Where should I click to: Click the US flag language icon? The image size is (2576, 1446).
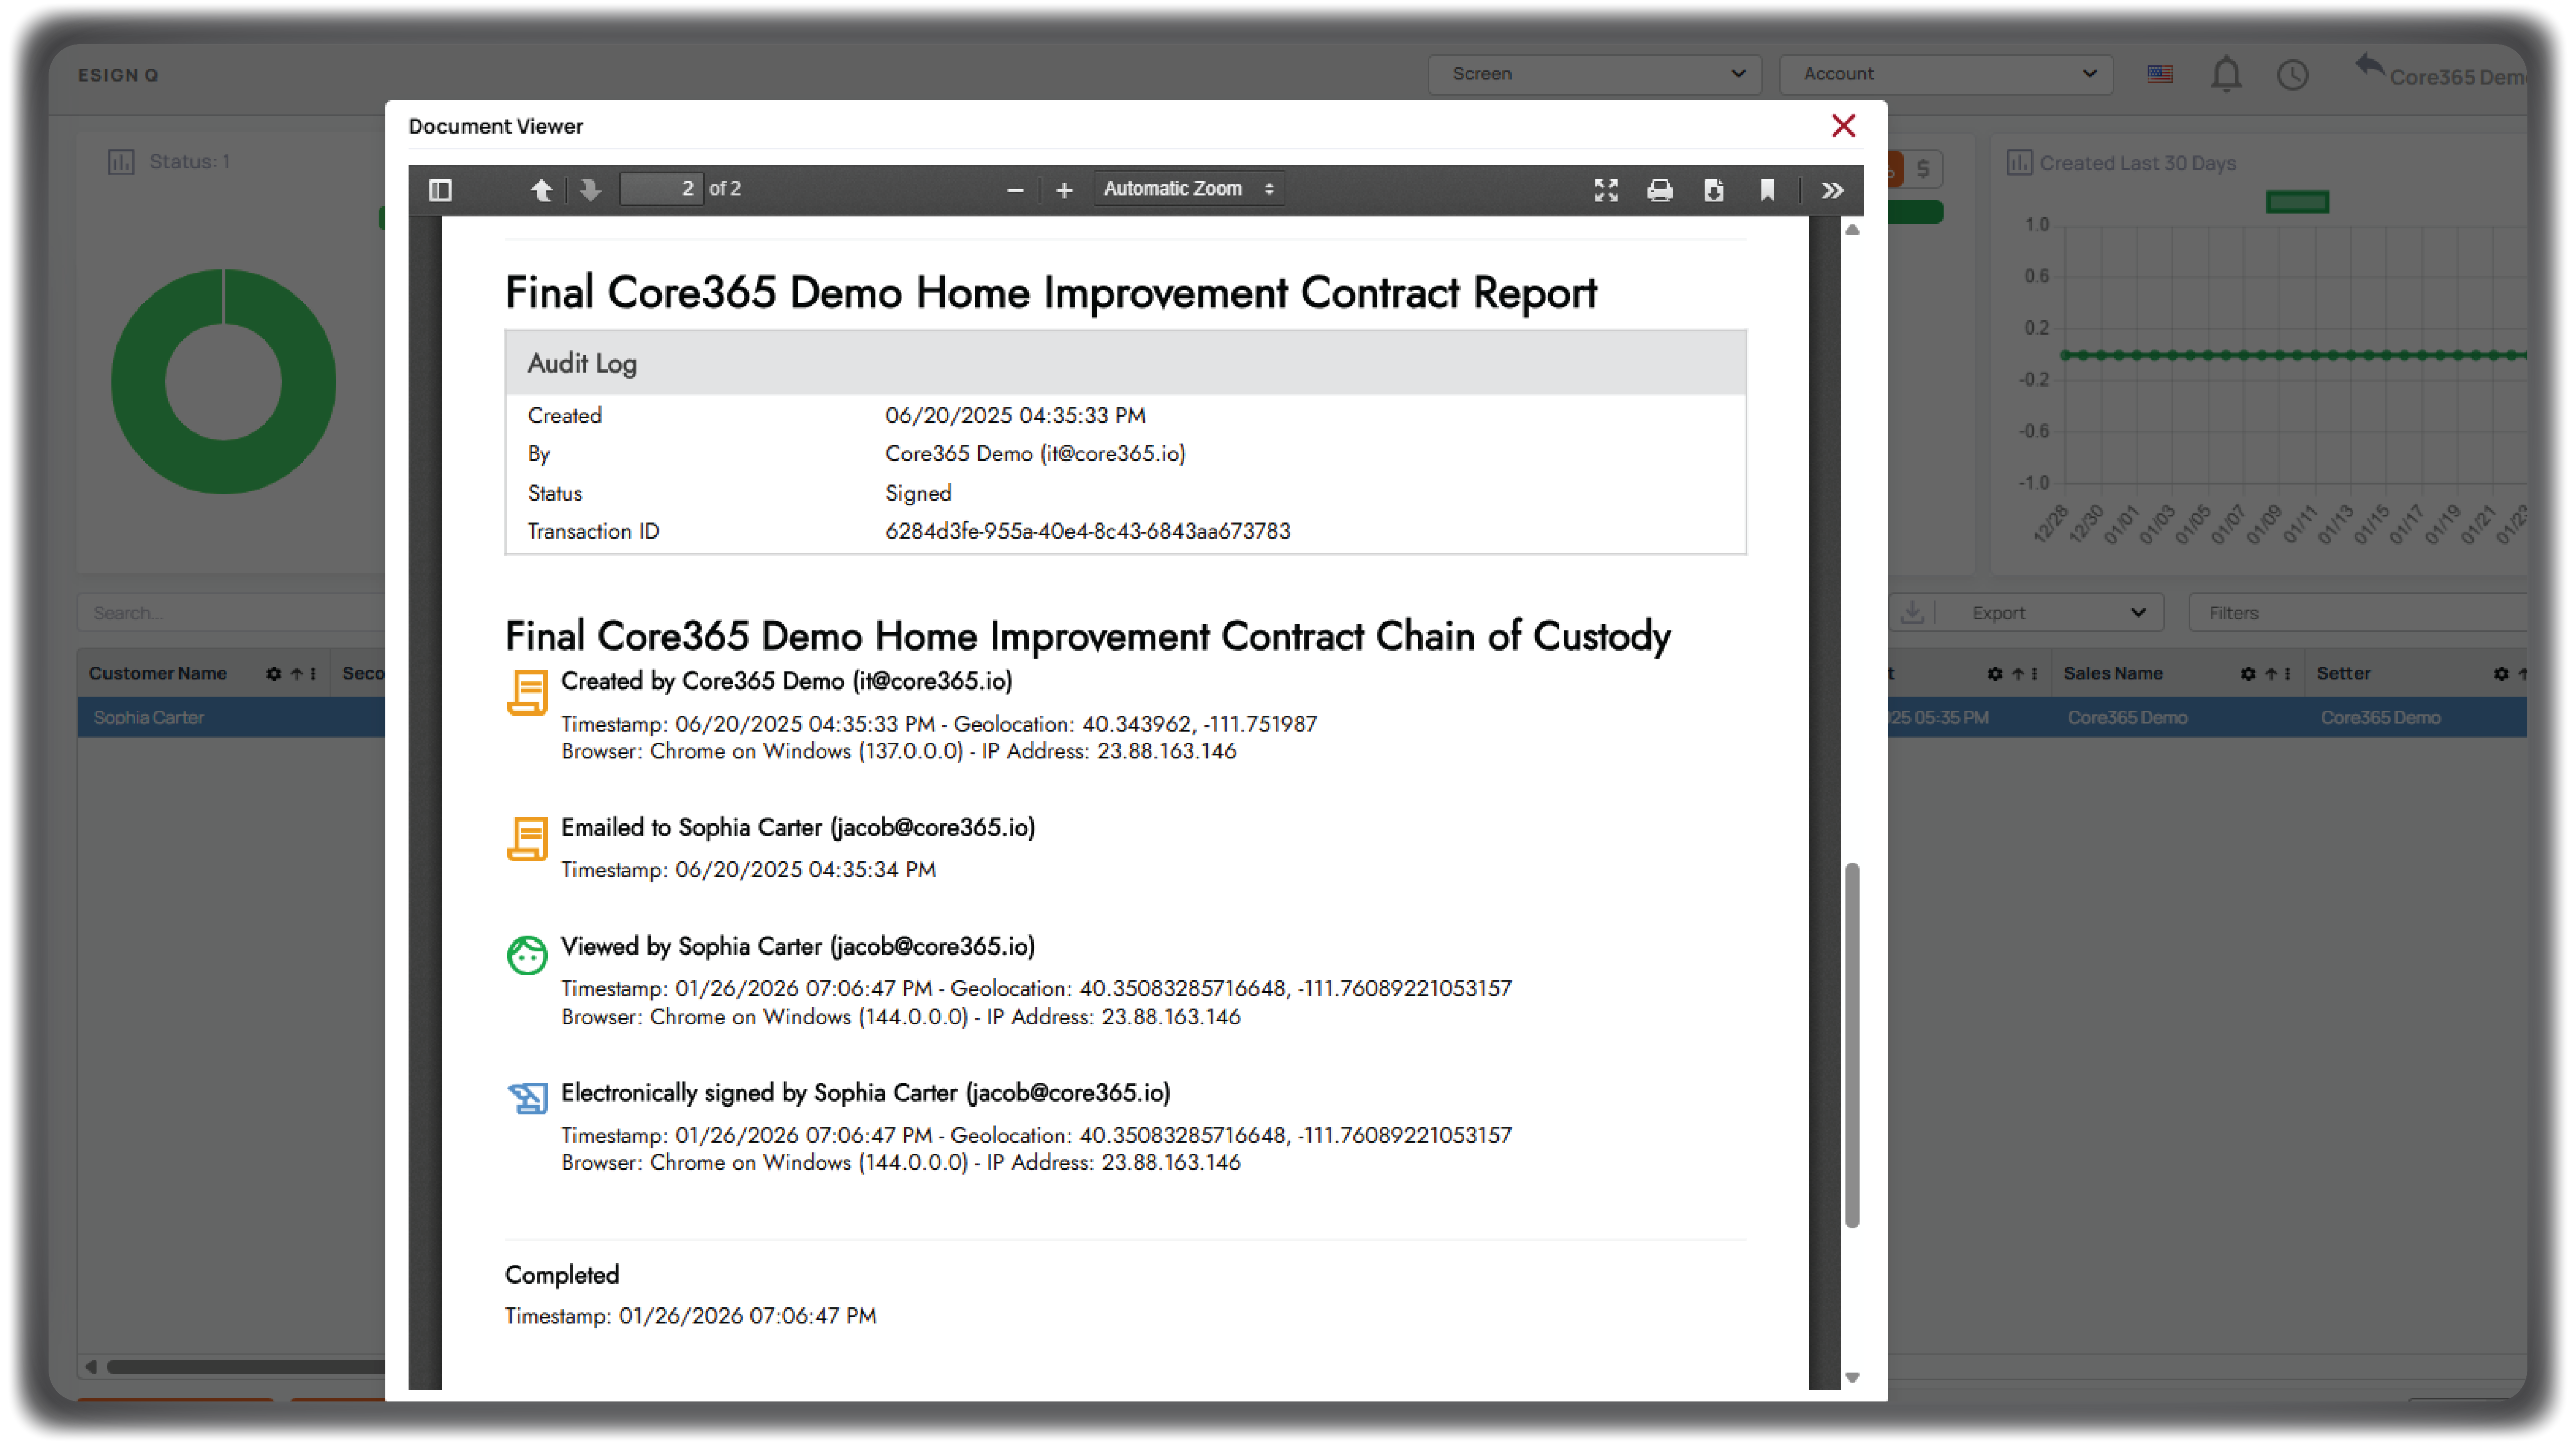2160,74
